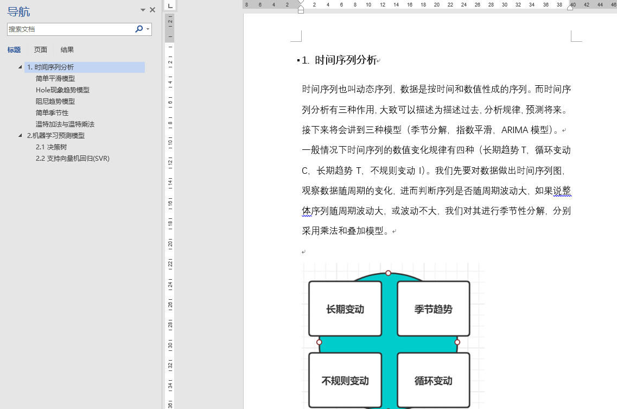Switch to the 标题 tab
Image resolution: width=617 pixels, height=409 pixels.
[14, 49]
